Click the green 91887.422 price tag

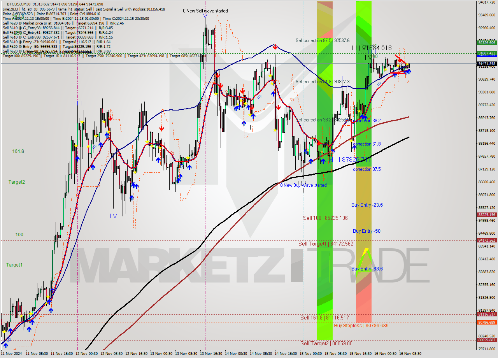point(487,53)
